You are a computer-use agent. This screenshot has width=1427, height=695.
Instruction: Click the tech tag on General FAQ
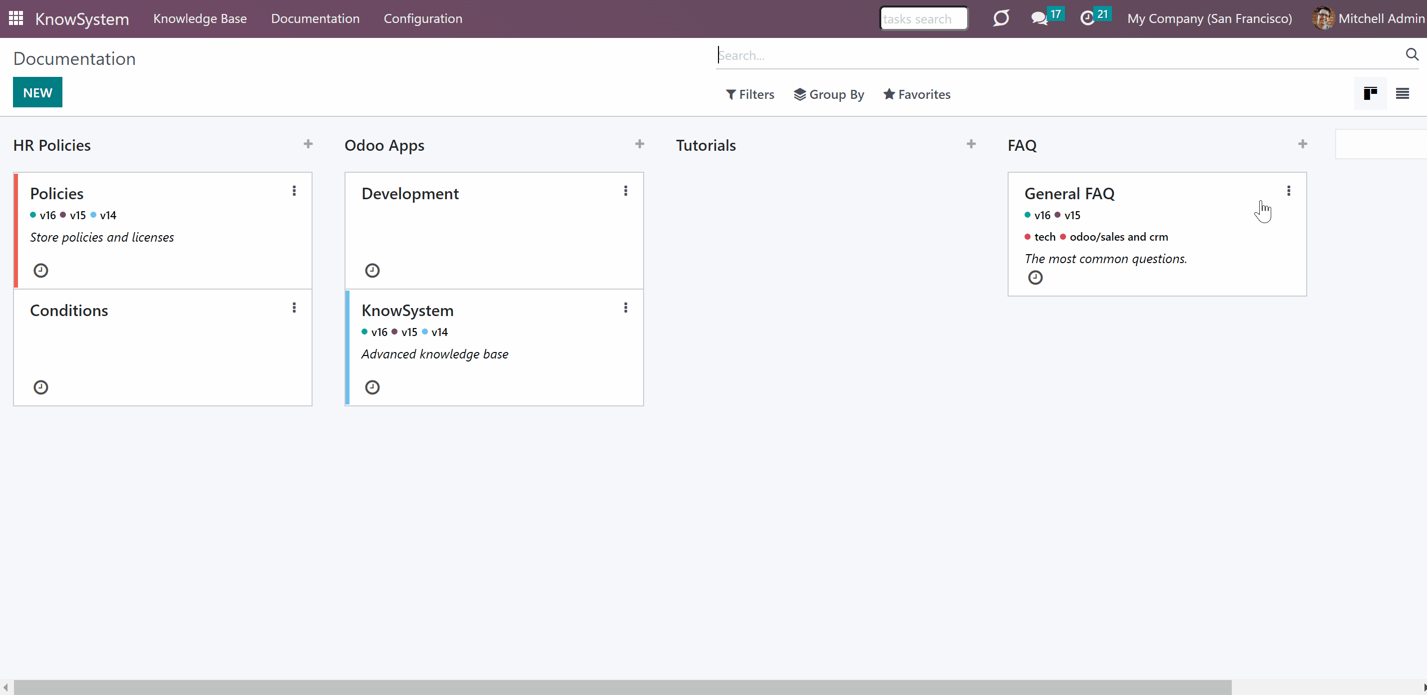click(x=1041, y=237)
